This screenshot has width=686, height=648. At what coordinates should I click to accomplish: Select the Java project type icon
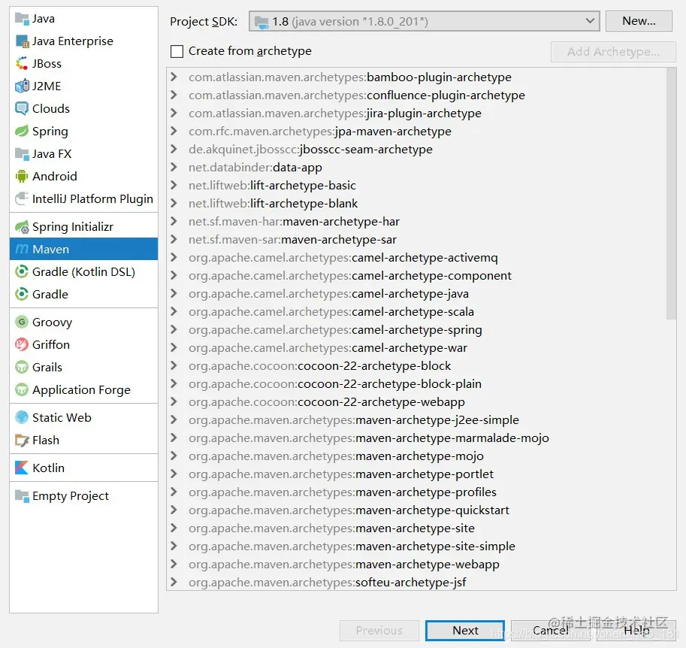[x=22, y=18]
